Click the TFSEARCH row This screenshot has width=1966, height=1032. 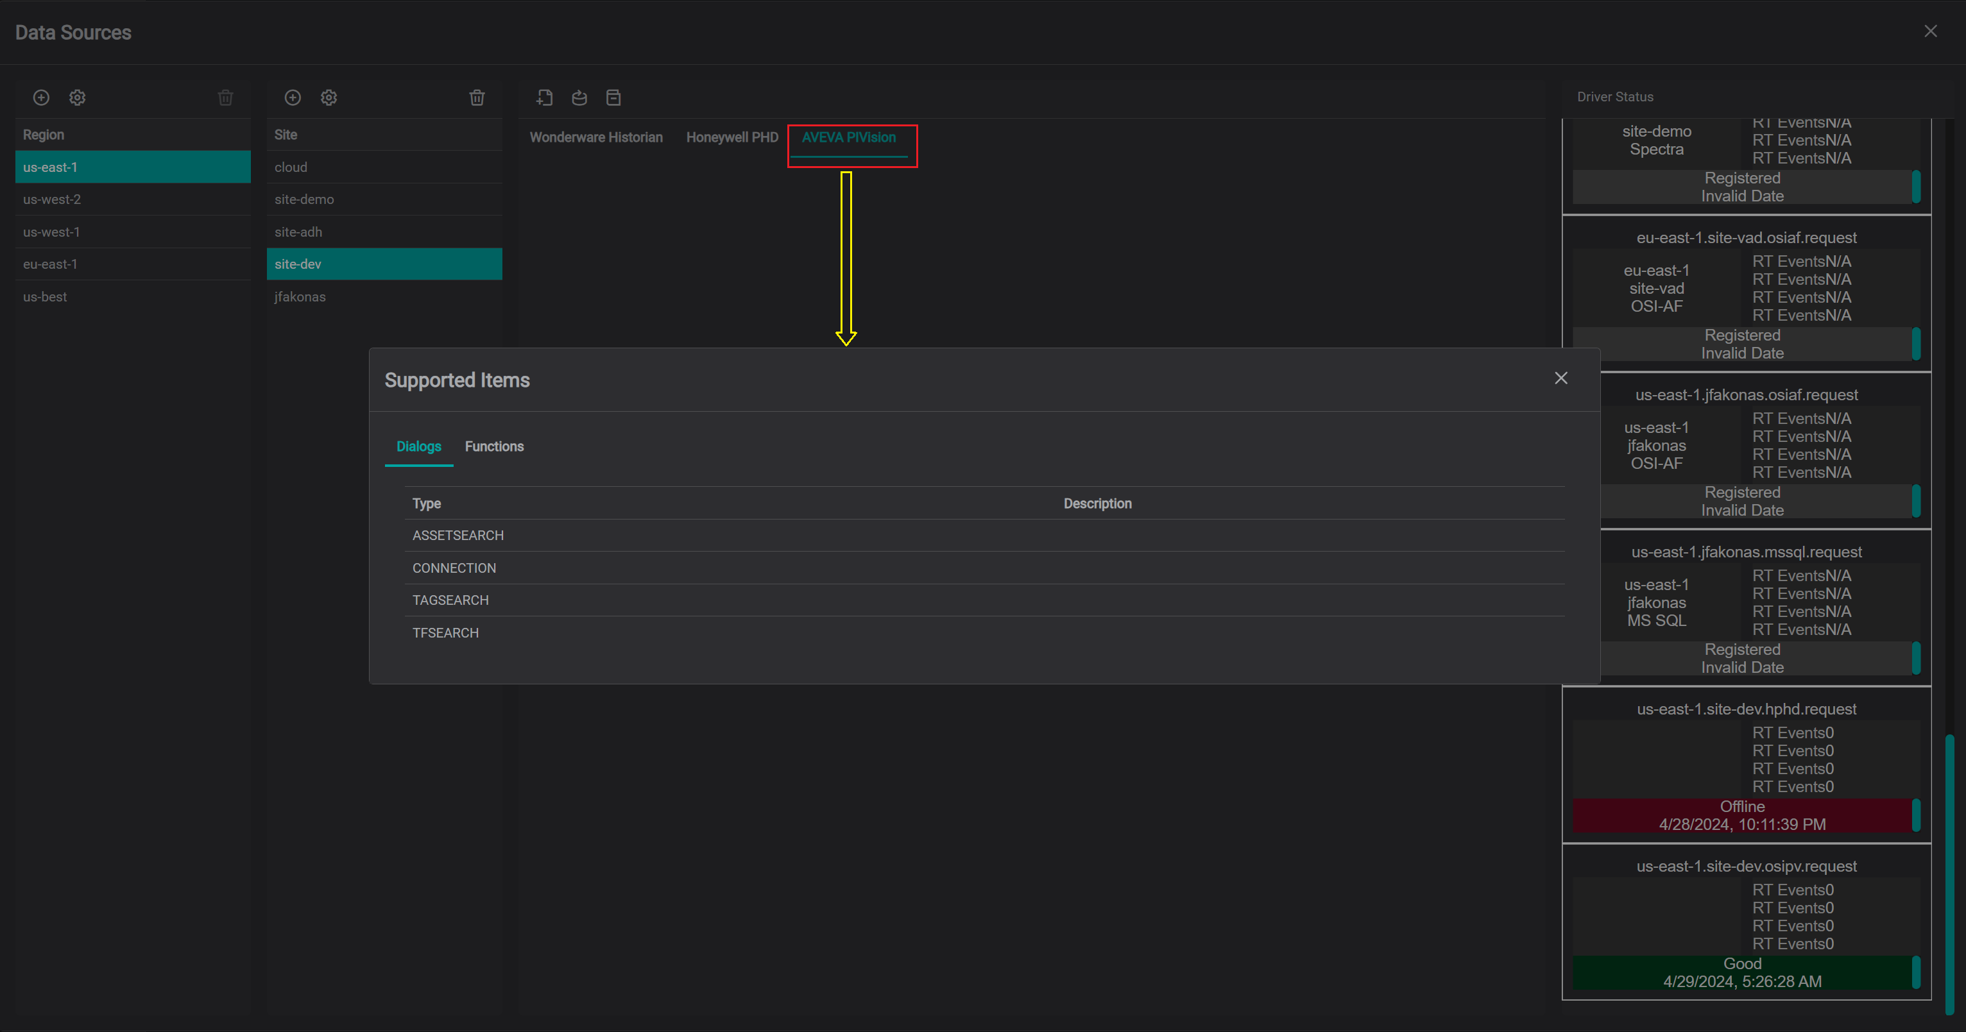click(x=984, y=633)
